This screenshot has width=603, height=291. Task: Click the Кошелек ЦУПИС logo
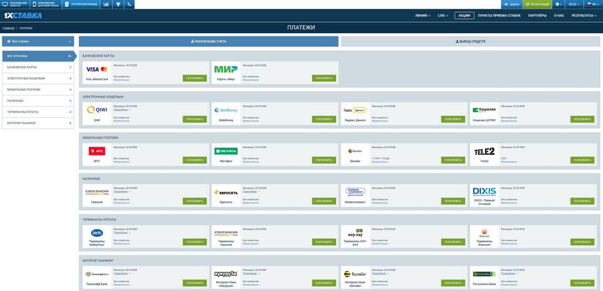click(484, 110)
